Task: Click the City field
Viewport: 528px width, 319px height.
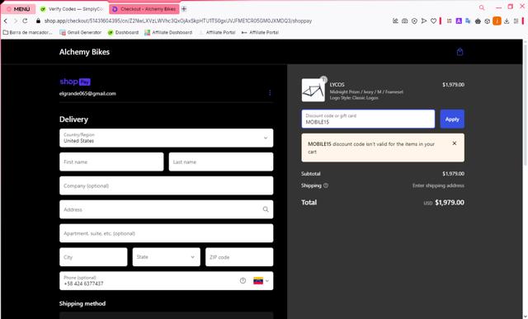Action: pos(93,257)
